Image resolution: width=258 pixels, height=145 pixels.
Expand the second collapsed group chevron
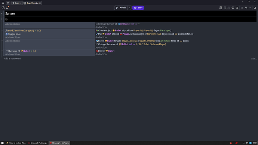[1, 19]
